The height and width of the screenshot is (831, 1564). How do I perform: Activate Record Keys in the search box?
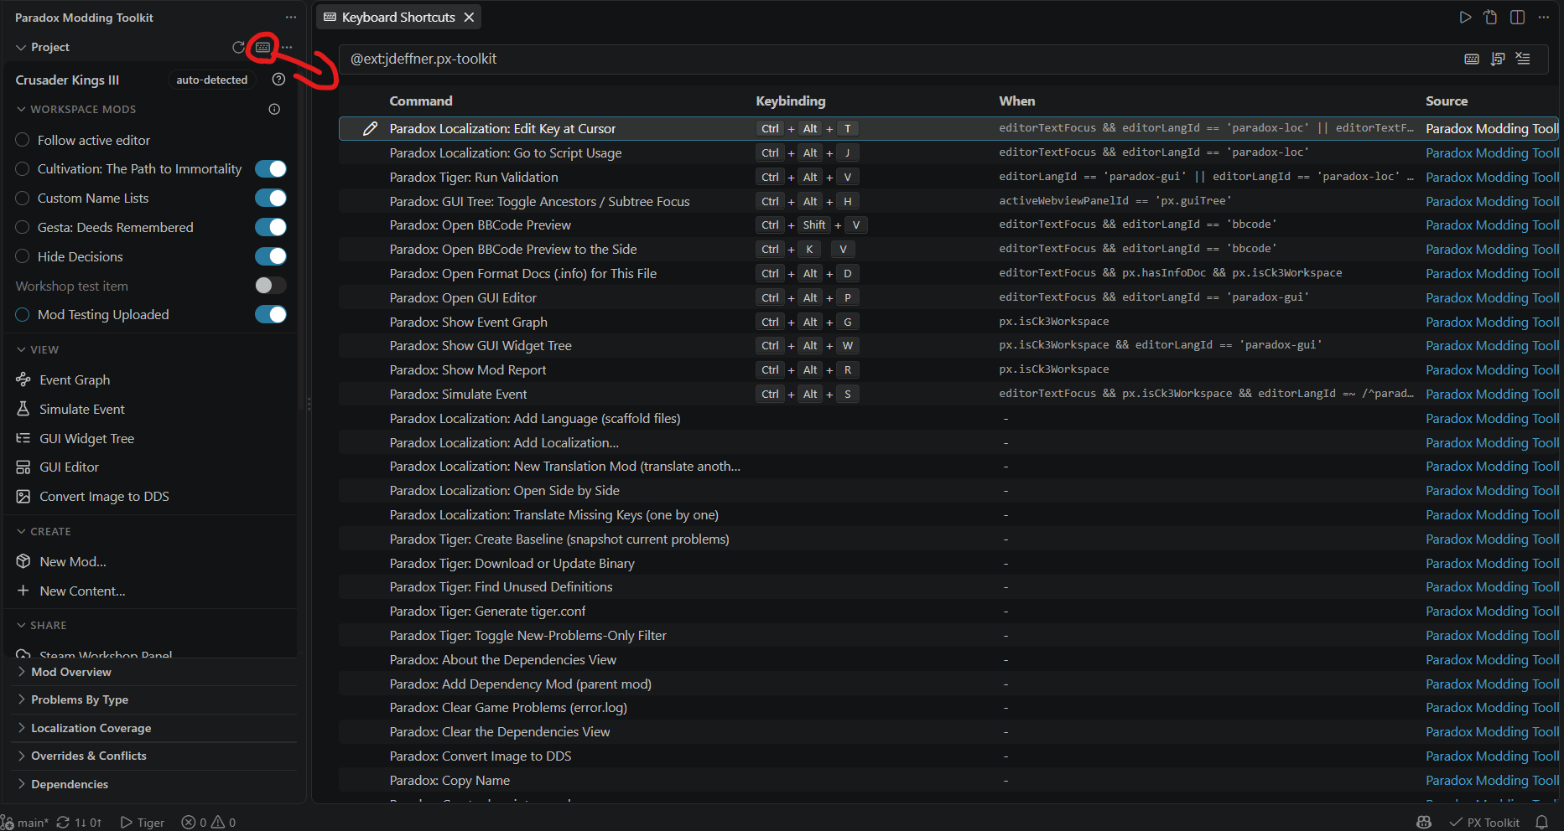point(1472,59)
